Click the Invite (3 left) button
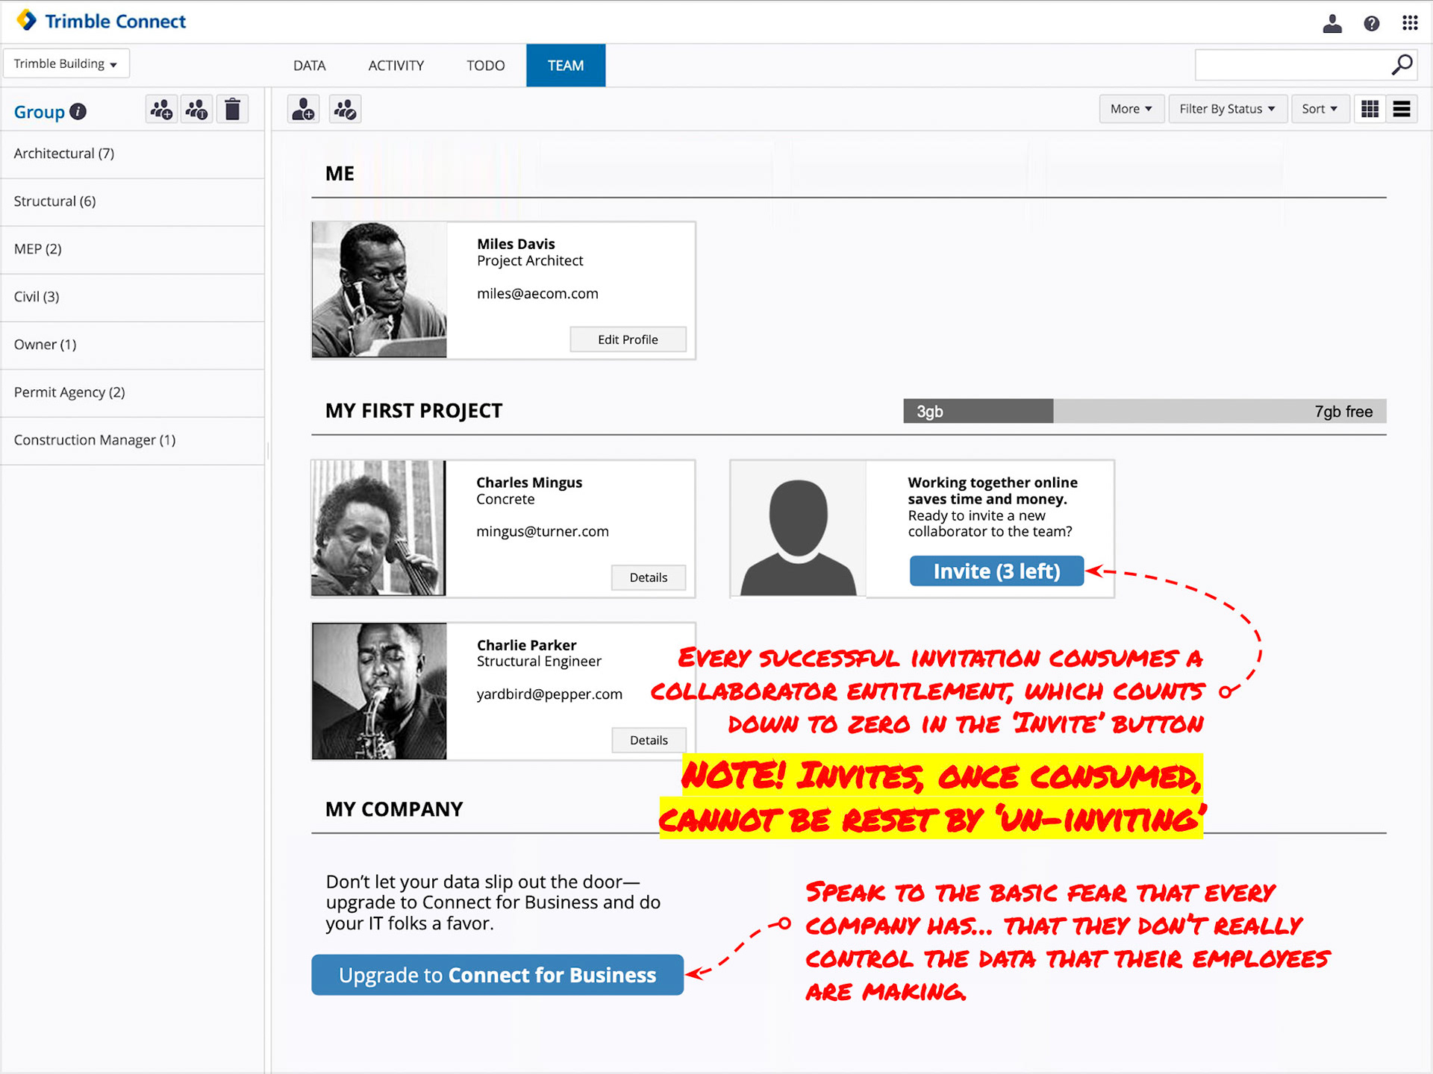 [x=996, y=571]
